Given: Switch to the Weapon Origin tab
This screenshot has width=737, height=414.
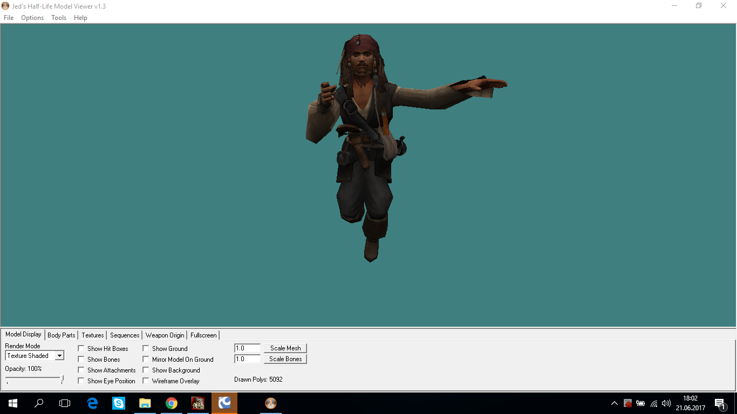Looking at the screenshot, I should tap(165, 335).
